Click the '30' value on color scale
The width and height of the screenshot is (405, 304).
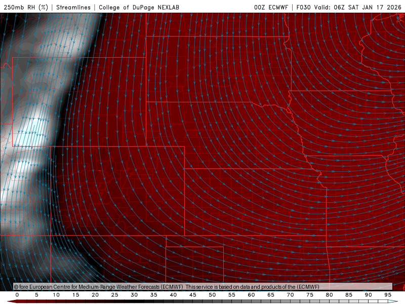(x=134, y=295)
